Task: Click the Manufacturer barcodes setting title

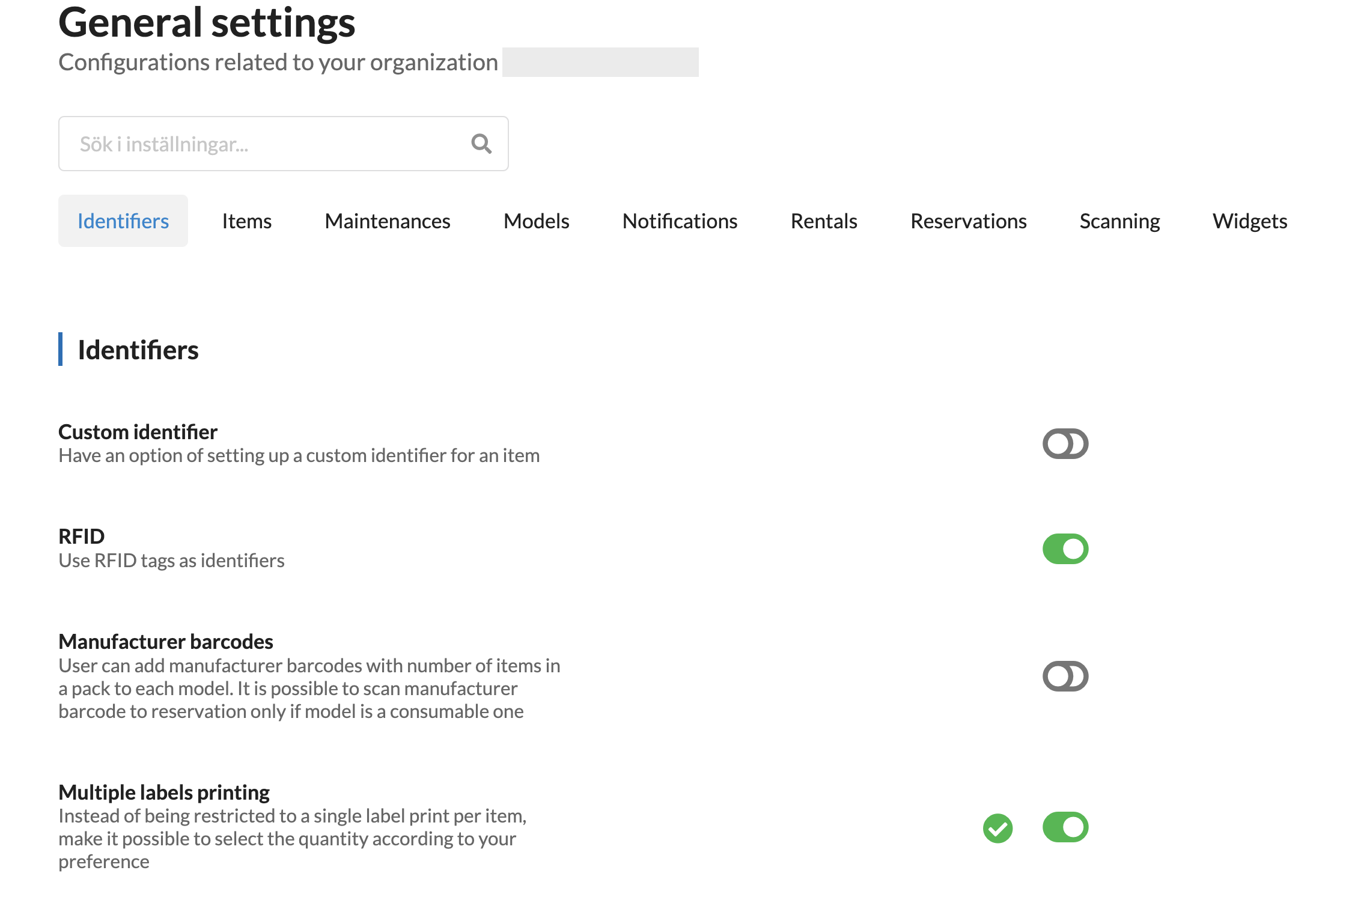Action: [166, 642]
